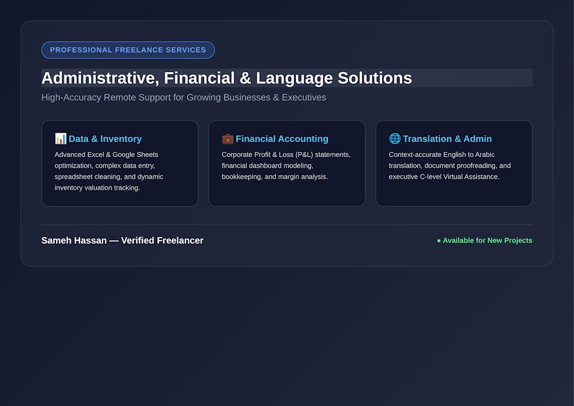Click the Context-accurate English to Arabic description
This screenshot has width=574, height=406.
tap(449, 165)
